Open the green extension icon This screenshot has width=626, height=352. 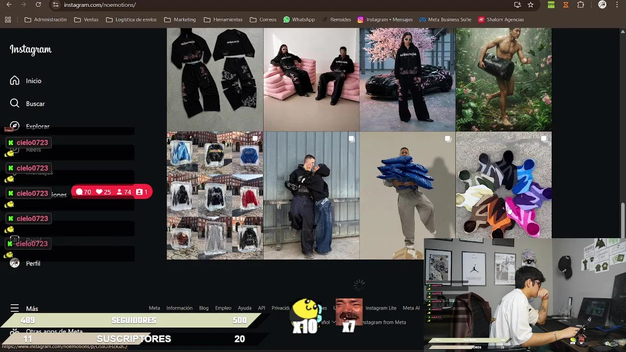click(551, 5)
